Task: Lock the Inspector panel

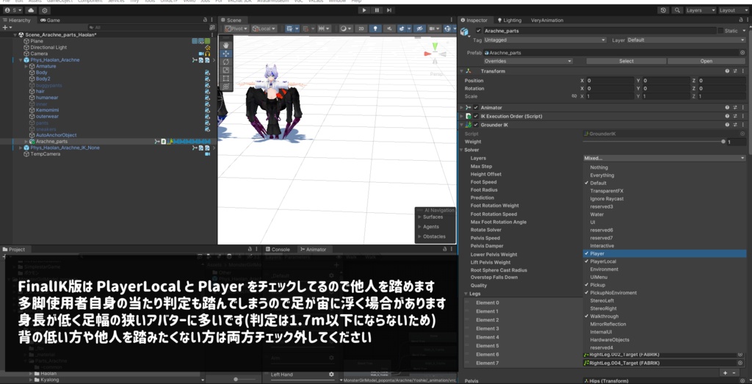Action: 740,20
